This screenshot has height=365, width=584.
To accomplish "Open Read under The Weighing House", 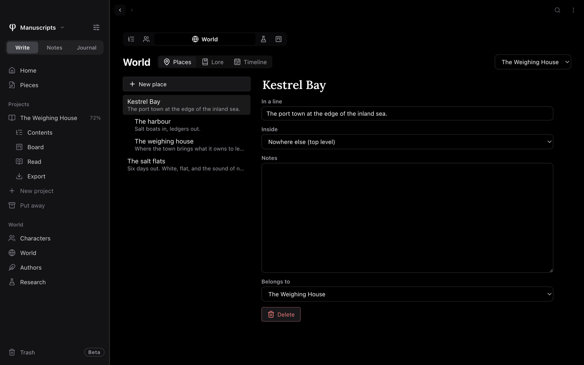I will pos(58,162).
